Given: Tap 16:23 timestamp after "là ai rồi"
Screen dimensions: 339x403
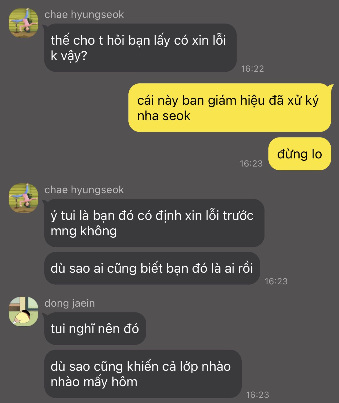Looking at the screenshot, I should tap(276, 281).
